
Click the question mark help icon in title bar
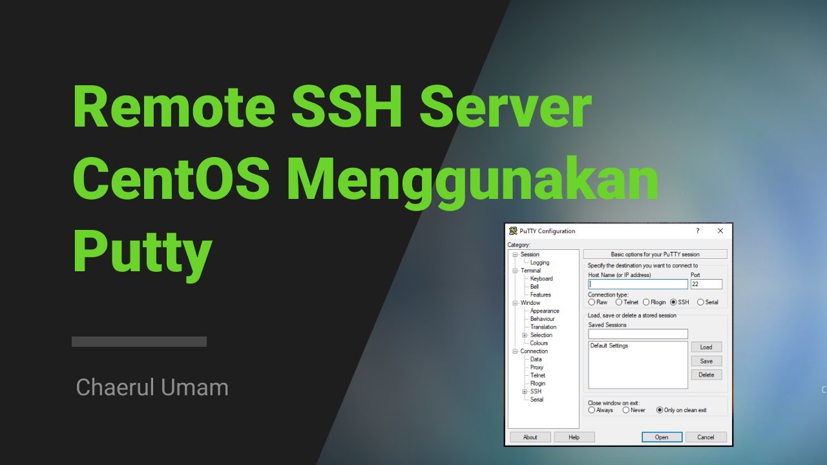click(x=697, y=231)
